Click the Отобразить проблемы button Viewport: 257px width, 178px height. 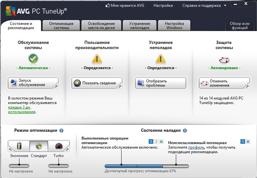click(x=160, y=83)
